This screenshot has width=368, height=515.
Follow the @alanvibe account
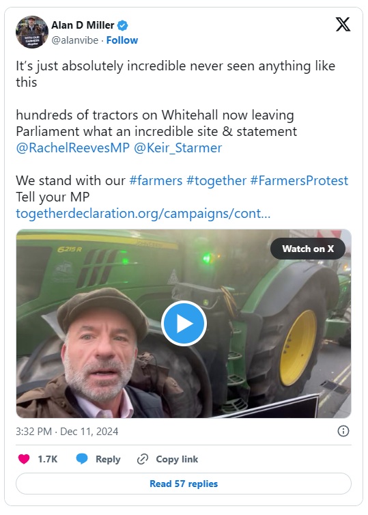pyautogui.click(x=122, y=40)
